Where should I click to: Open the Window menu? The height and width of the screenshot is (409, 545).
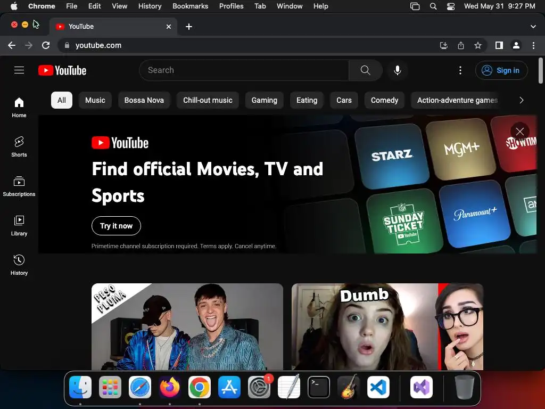[290, 6]
